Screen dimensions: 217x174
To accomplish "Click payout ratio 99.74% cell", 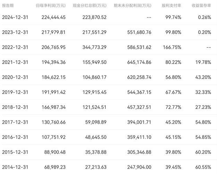I will 173,17.
